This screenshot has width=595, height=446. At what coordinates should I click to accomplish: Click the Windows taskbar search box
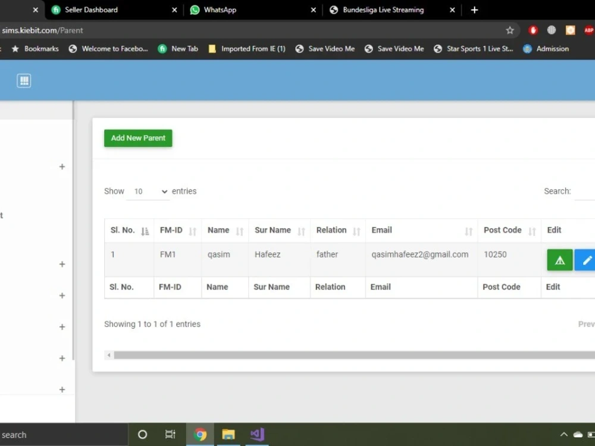coord(64,435)
